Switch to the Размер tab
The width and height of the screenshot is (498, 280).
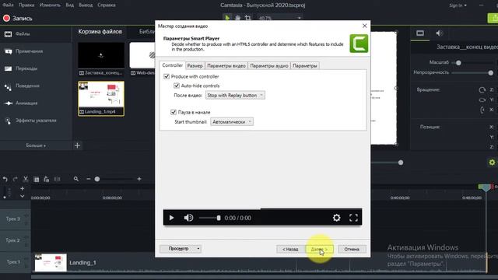pyautogui.click(x=195, y=65)
